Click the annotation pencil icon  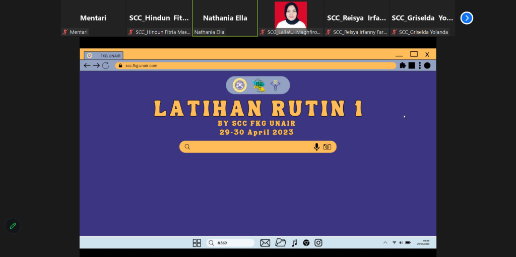click(x=13, y=226)
